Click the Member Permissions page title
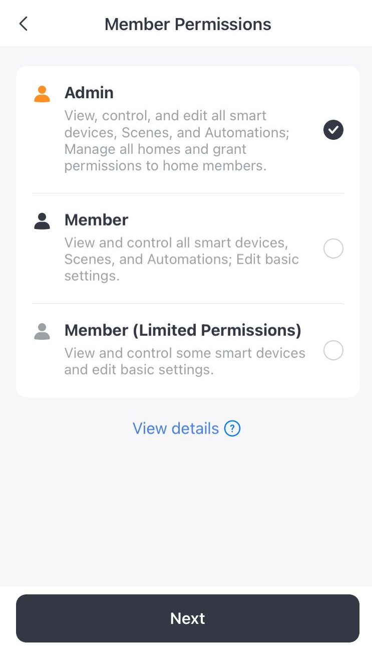Viewport: 372px width, 648px height. [188, 24]
